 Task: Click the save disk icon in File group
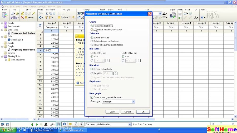tap(12, 17)
